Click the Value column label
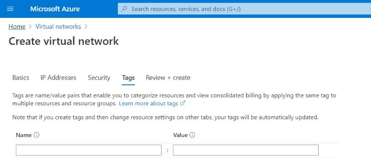 click(x=180, y=135)
